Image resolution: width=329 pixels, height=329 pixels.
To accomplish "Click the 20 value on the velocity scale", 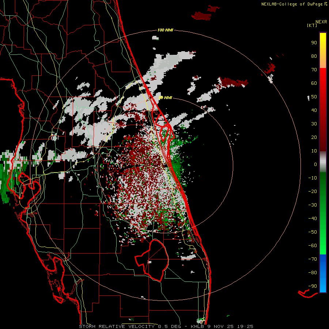I will click(x=314, y=137).
